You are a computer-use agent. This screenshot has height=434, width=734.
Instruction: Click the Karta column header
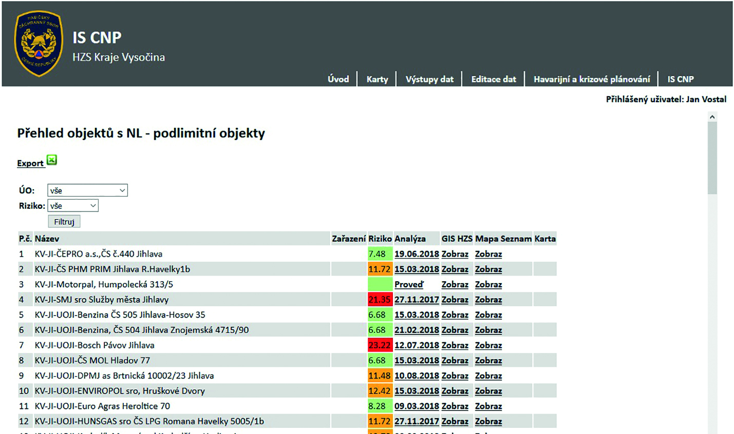(545, 239)
